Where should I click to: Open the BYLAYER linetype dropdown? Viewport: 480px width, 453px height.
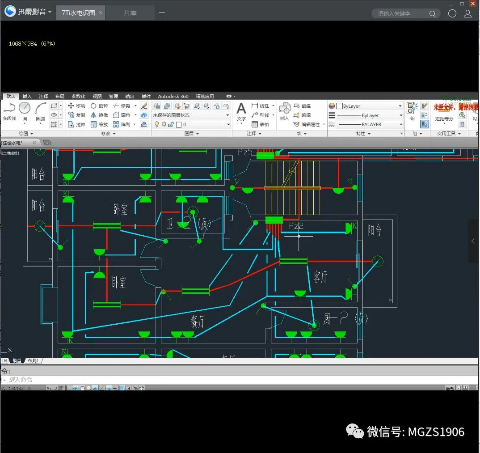(x=369, y=125)
